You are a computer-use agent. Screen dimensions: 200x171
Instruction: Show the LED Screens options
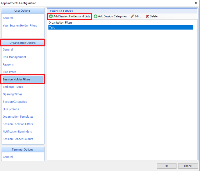pos(11,109)
